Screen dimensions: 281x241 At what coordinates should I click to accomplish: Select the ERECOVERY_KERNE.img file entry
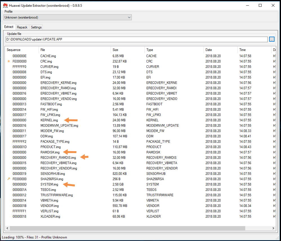58,83
